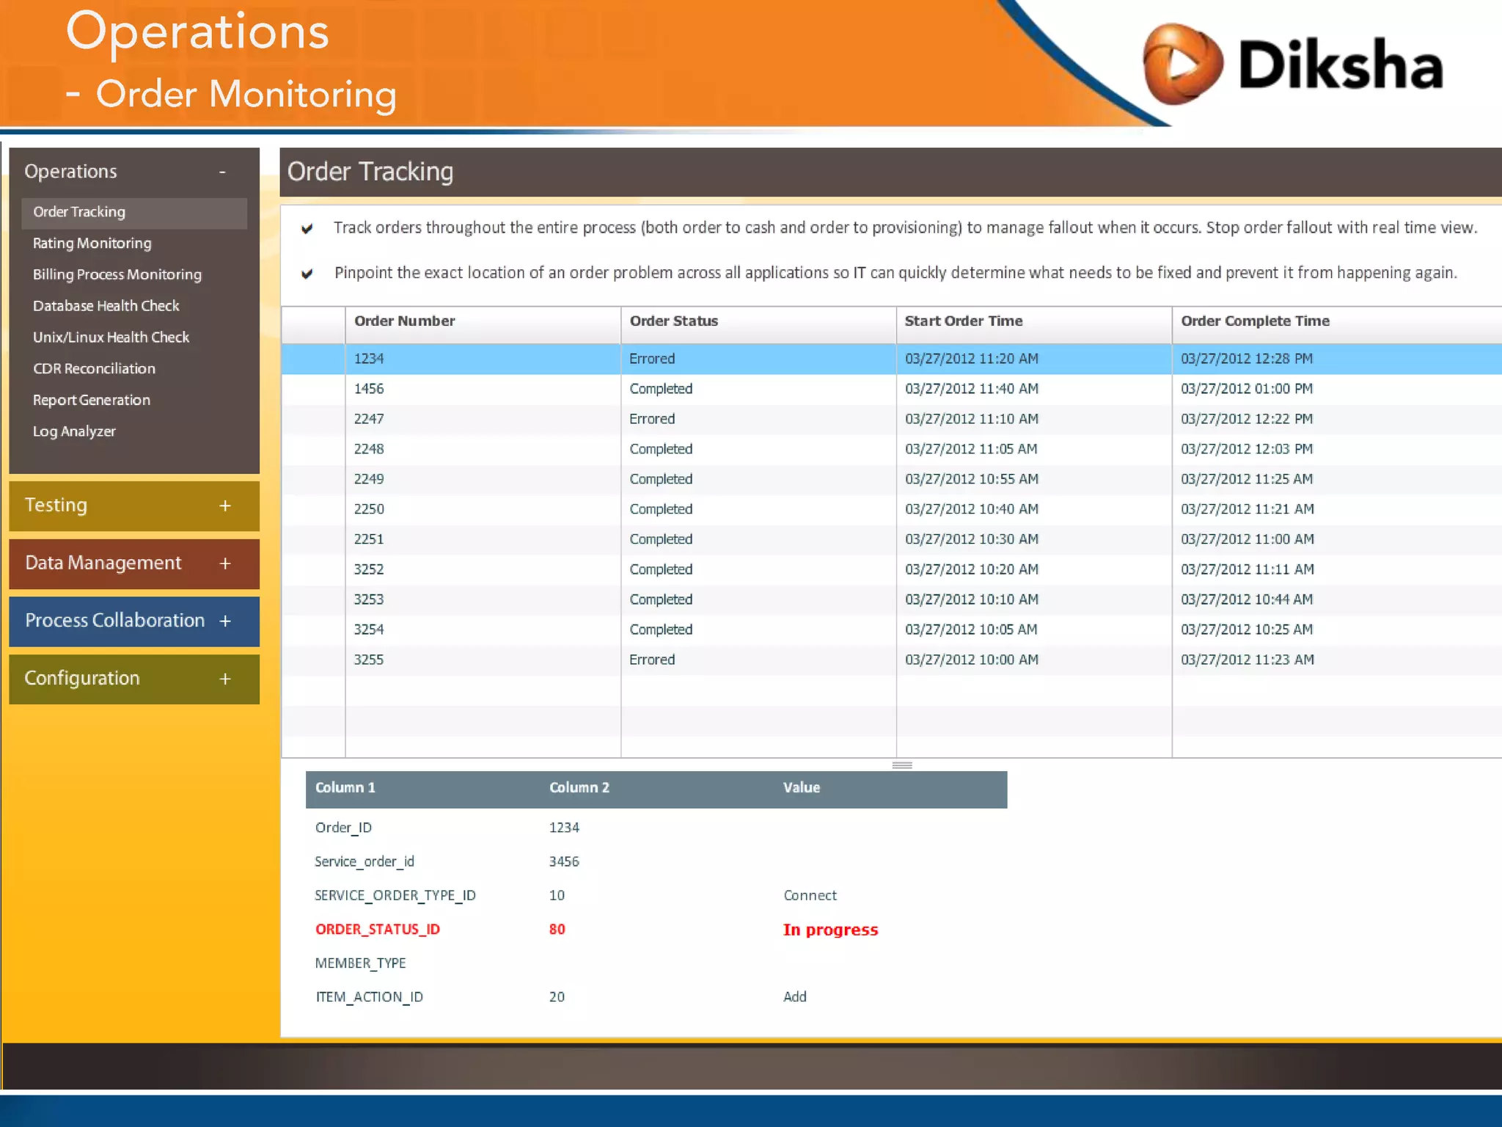Image resolution: width=1502 pixels, height=1127 pixels.
Task: Select Database Health Check link
Action: (106, 306)
